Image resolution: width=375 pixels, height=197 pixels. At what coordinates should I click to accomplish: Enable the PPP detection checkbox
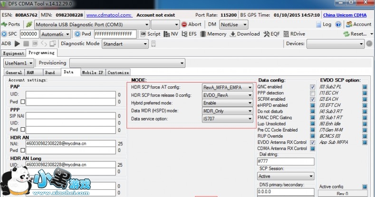pyautogui.click(x=312, y=93)
